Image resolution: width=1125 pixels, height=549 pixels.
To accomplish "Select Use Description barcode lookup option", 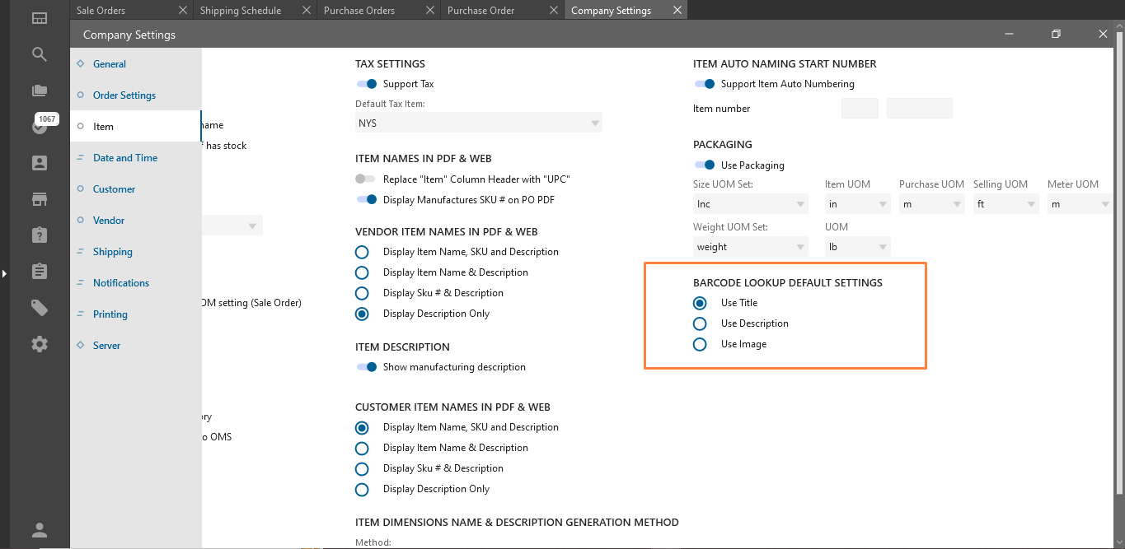I will 700,323.
